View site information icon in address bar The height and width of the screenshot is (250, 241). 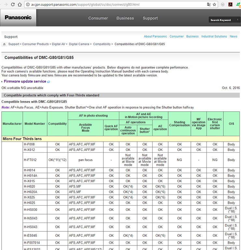coord(20,5)
